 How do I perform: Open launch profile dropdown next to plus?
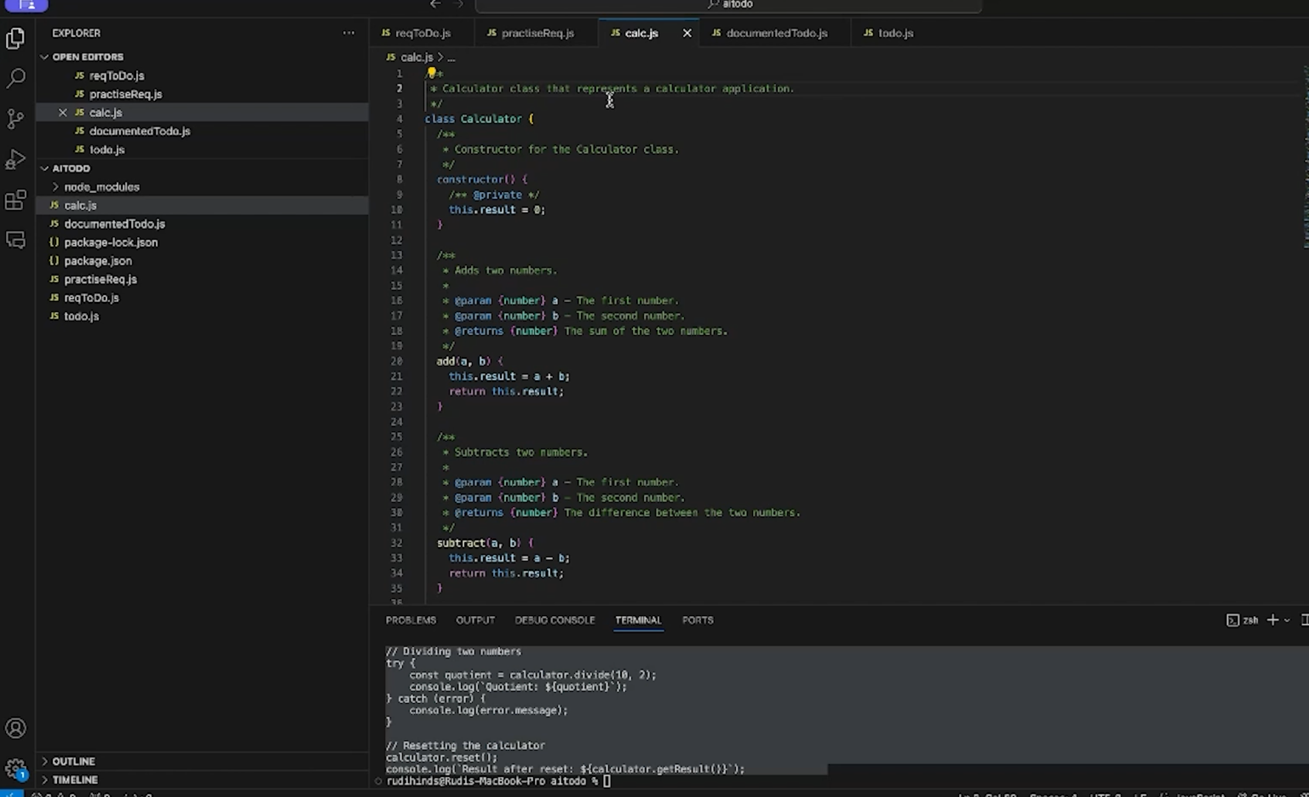1287,620
